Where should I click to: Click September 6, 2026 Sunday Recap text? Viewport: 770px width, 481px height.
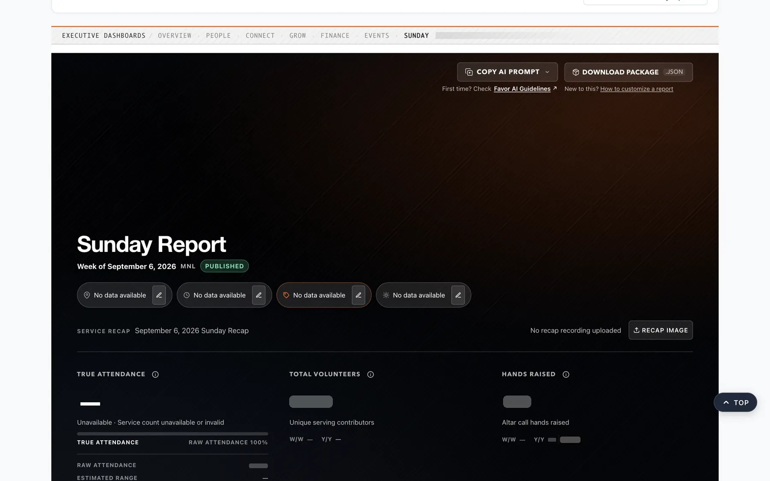pos(192,331)
